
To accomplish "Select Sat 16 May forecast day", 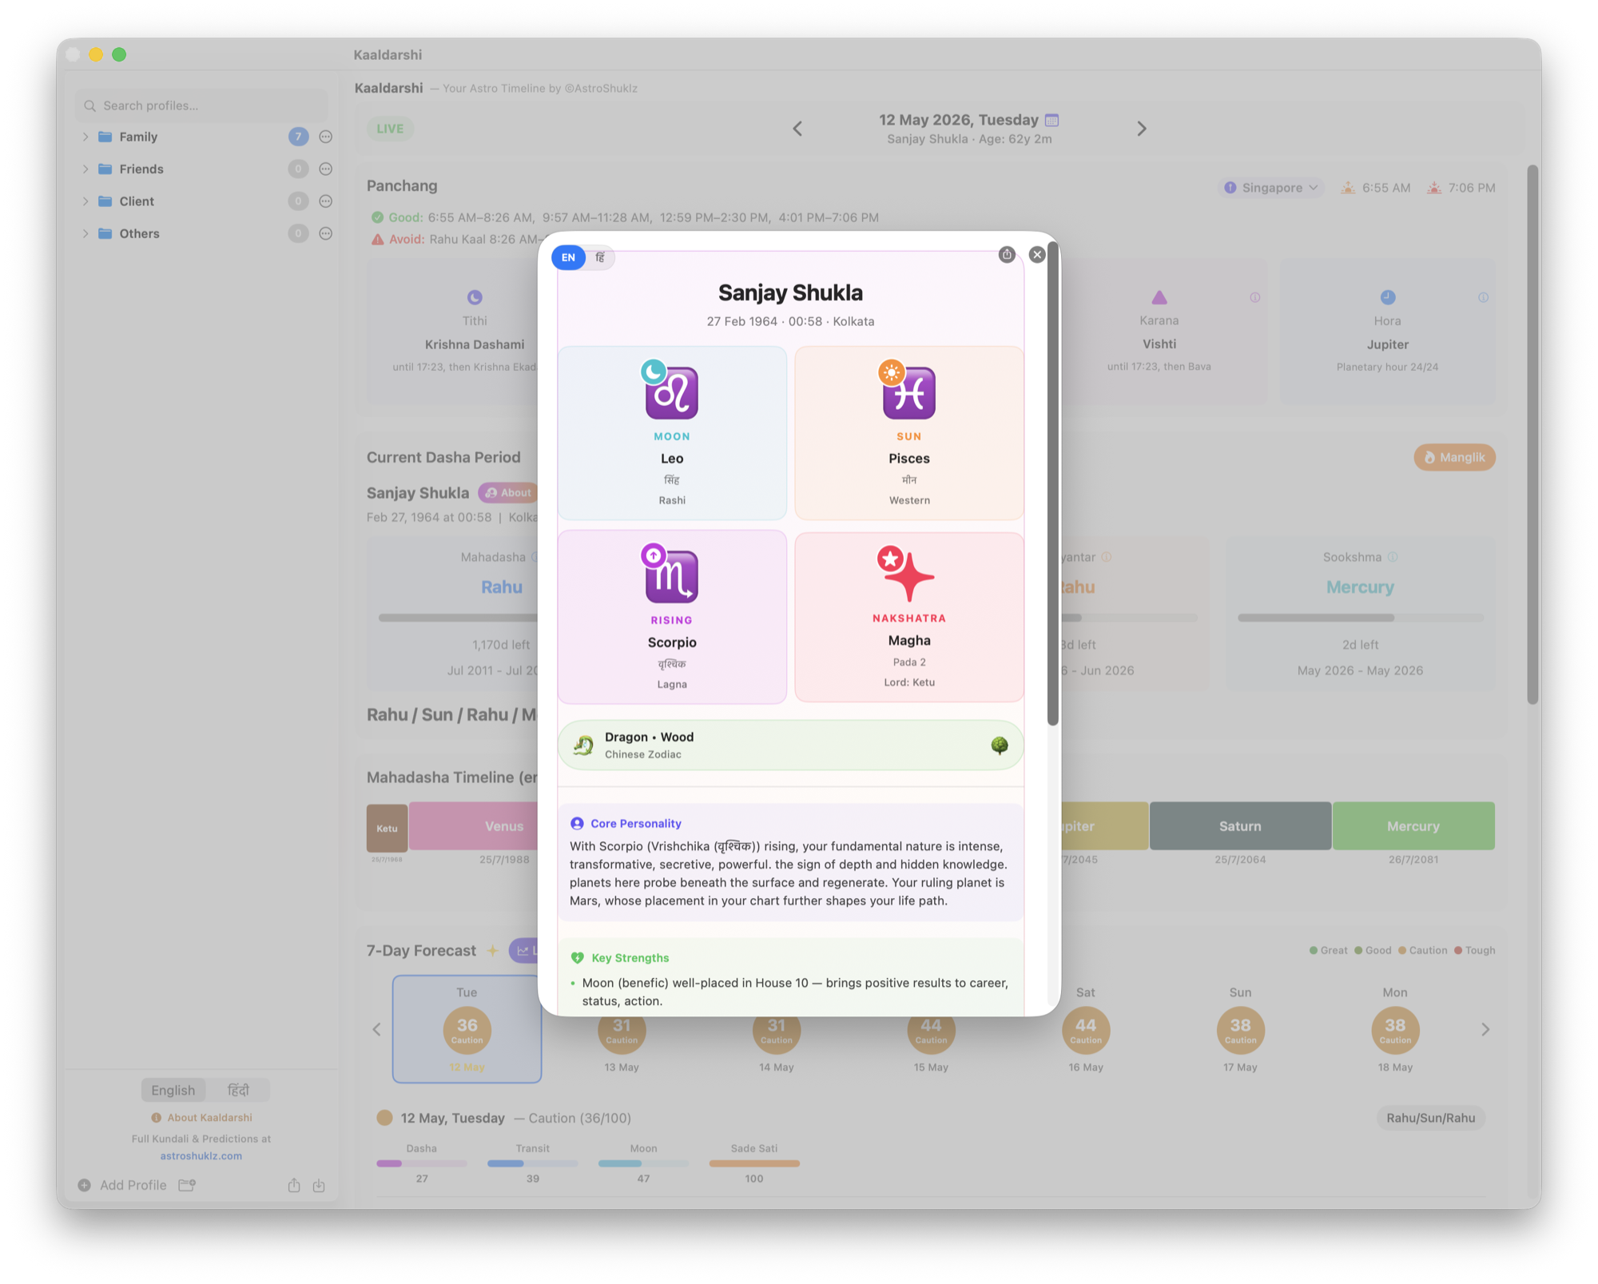I will click(x=1086, y=1029).
